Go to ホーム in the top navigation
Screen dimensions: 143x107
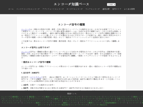tap(11, 9)
